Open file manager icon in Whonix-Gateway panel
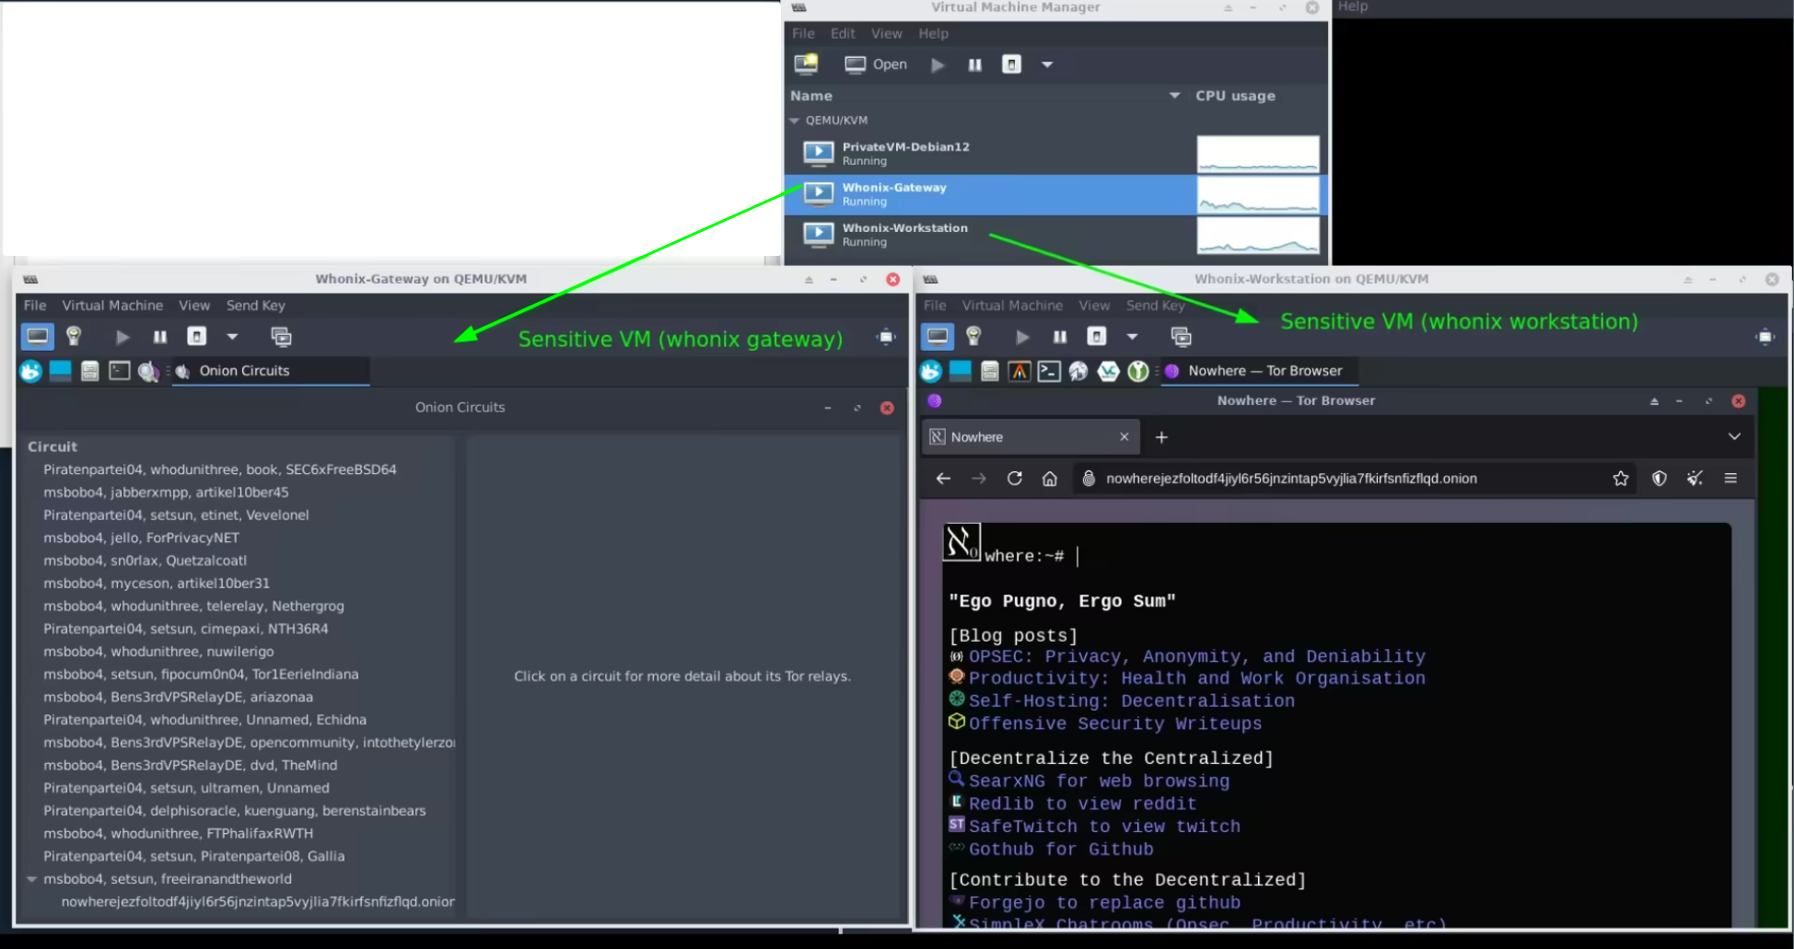Image resolution: width=1794 pixels, height=949 pixels. 89,371
